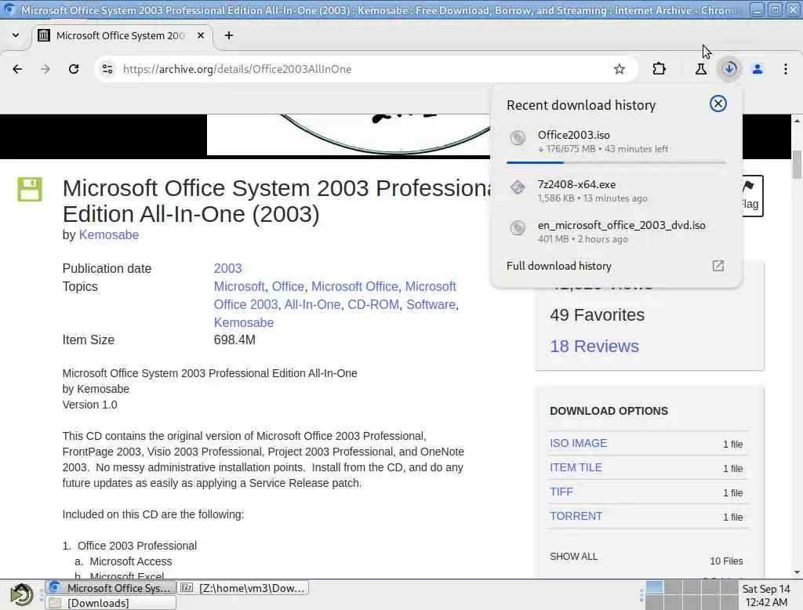Open the Chrome three-dot menu
This screenshot has height=610, width=803.
786,69
